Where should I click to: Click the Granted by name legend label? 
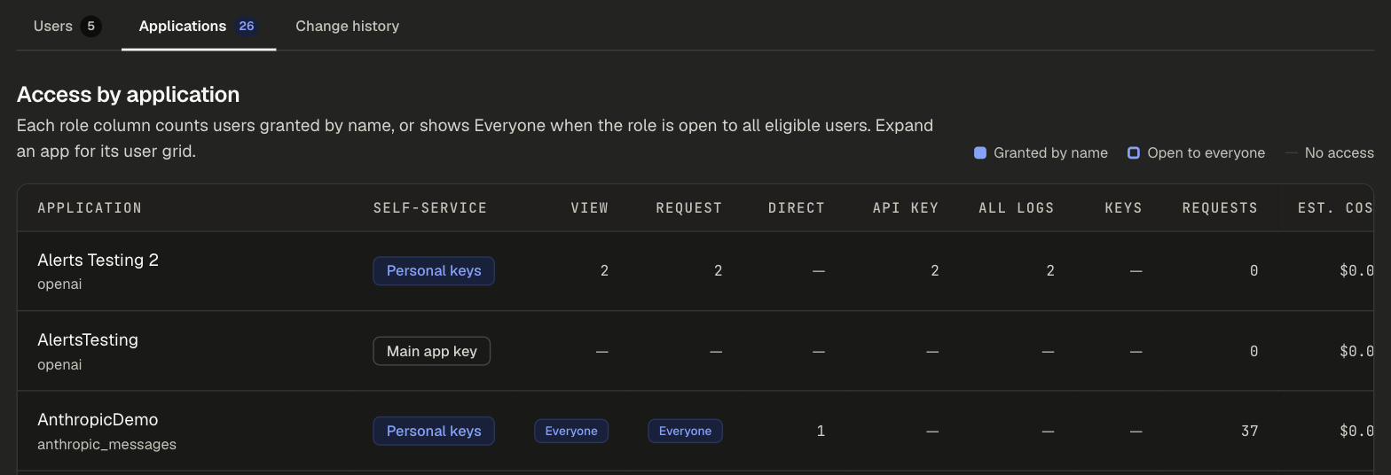click(x=1050, y=152)
